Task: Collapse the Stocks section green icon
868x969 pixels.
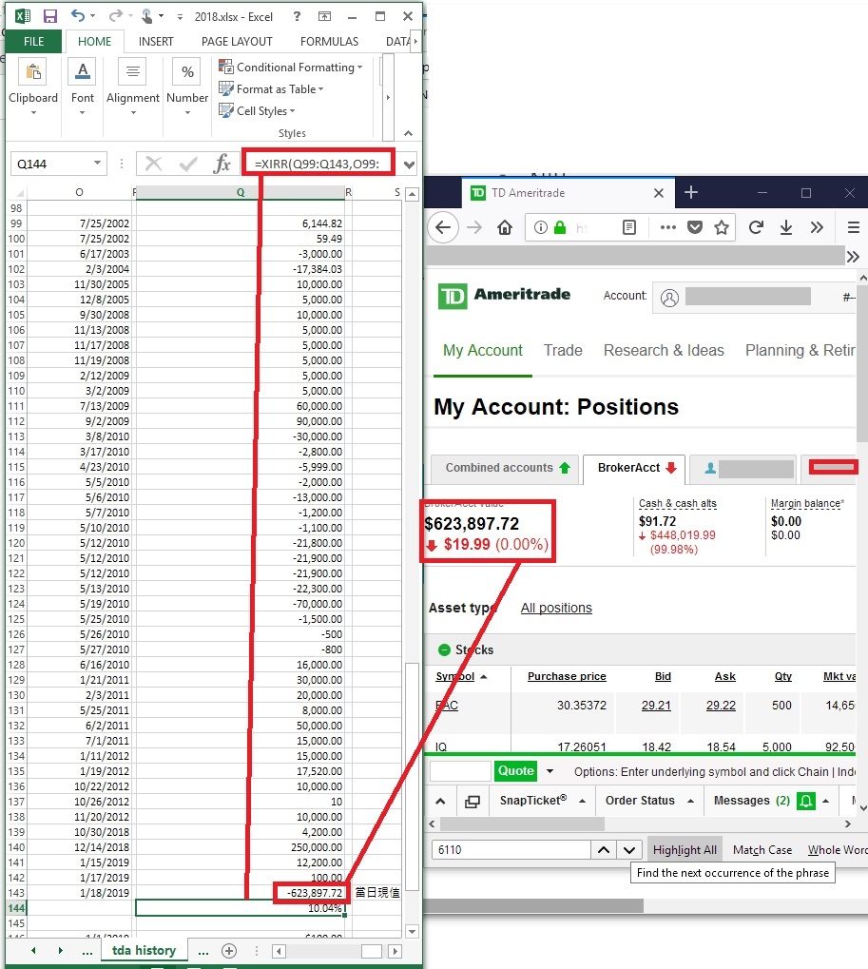Action: click(x=444, y=649)
